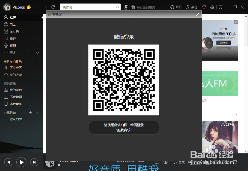Image resolution: width=248 pixels, height=171 pixels.
Task: Select 排行 in the sidebar
Action: 21,38
